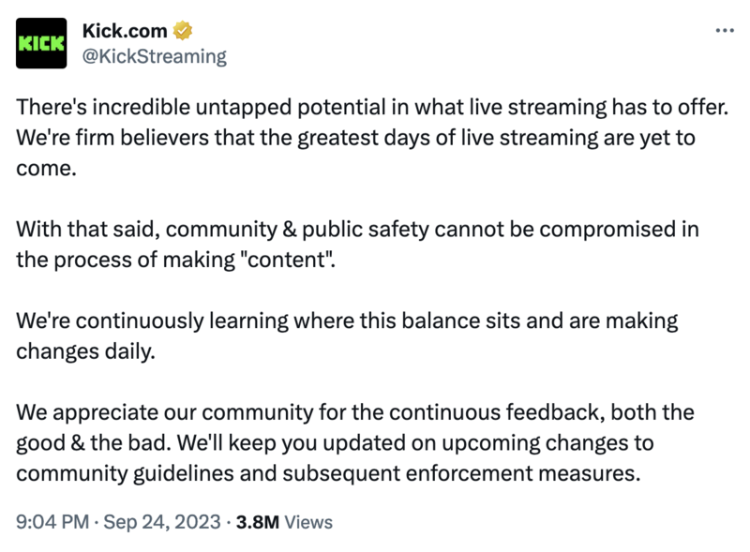The width and height of the screenshot is (750, 552).
Task: Click the line starting "We appreciate our community"
Action: point(355,412)
